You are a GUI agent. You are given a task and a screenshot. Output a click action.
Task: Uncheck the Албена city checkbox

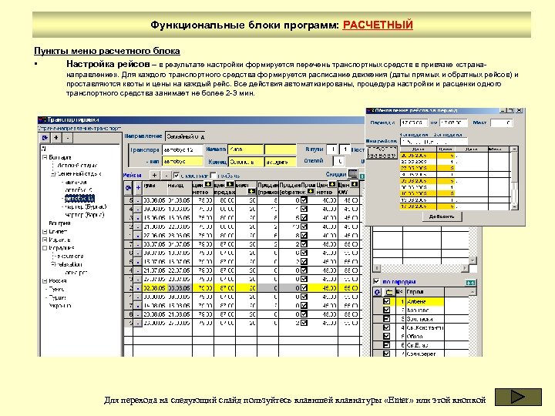tap(386, 301)
